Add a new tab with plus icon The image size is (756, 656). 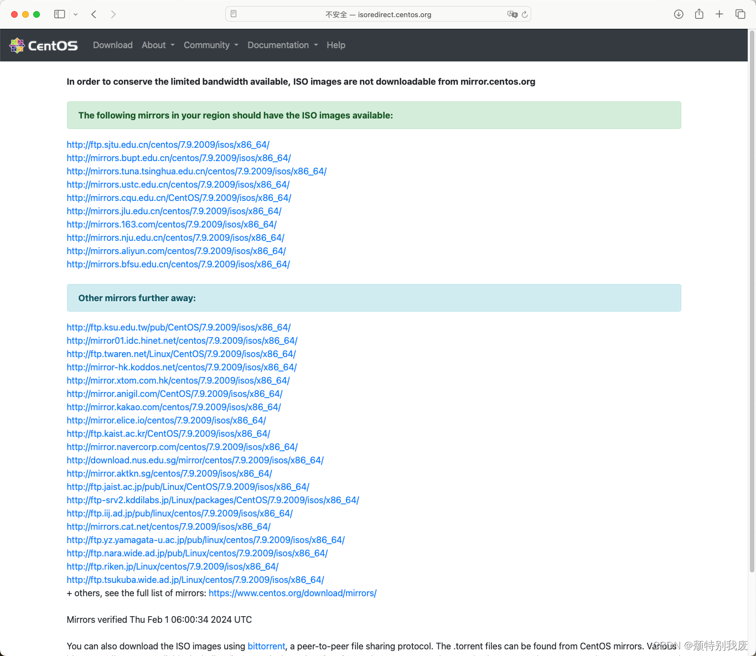[x=719, y=14]
